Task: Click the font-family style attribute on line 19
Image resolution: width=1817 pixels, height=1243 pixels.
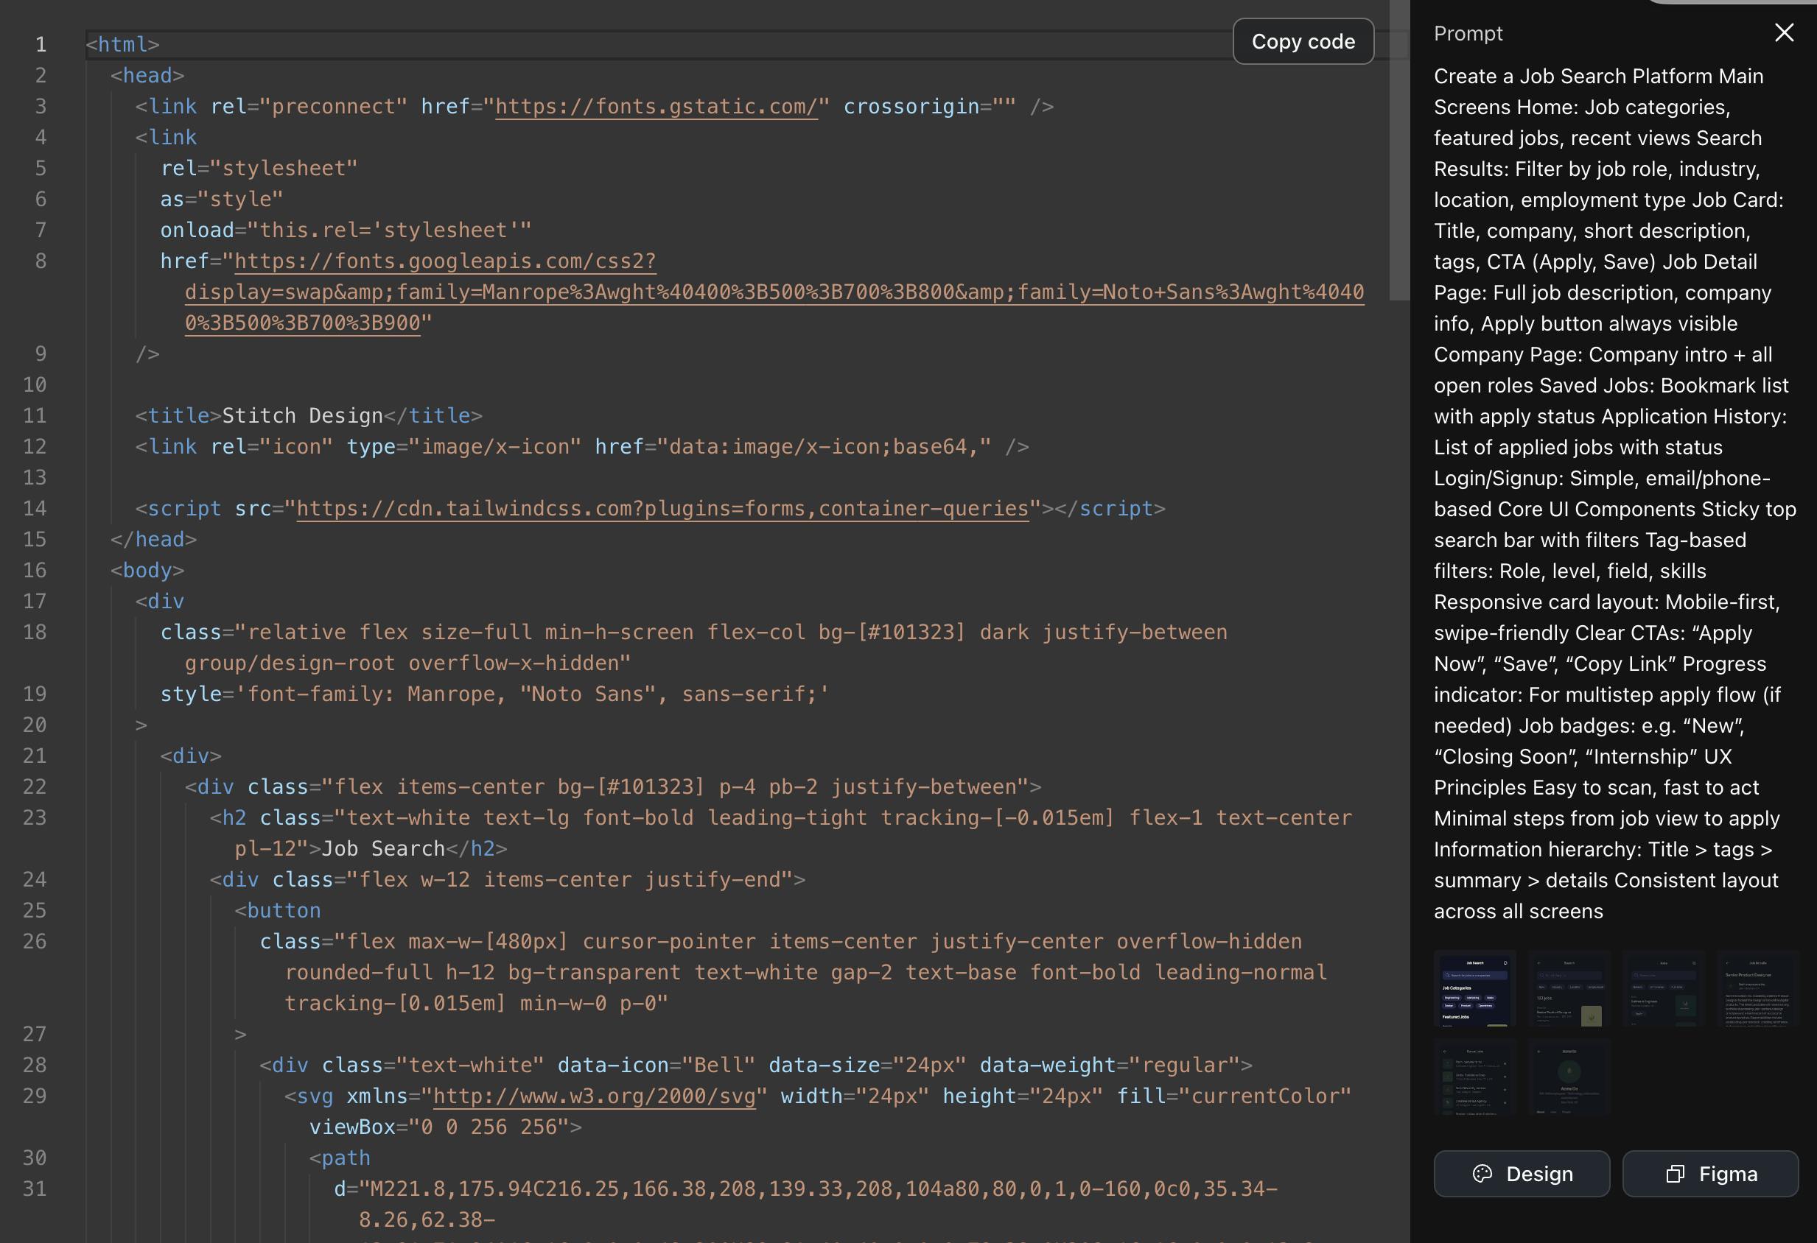Action: pos(495,694)
